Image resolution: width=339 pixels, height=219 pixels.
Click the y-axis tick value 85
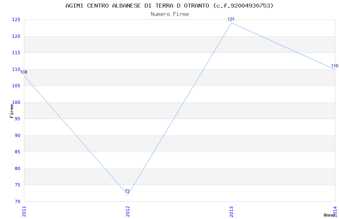point(18,152)
